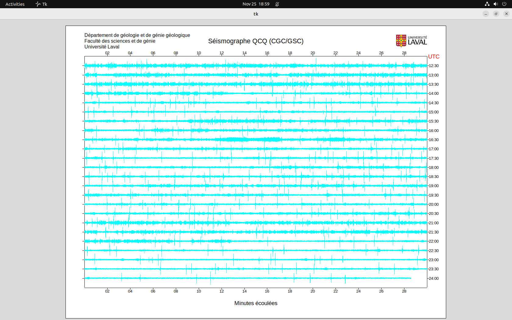Open the Activities overview

[15, 4]
